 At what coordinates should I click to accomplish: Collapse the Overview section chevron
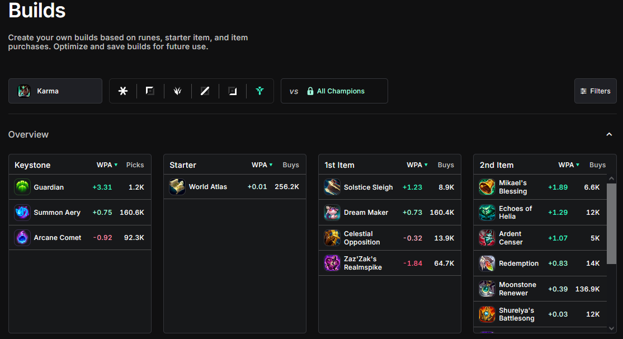pyautogui.click(x=609, y=134)
